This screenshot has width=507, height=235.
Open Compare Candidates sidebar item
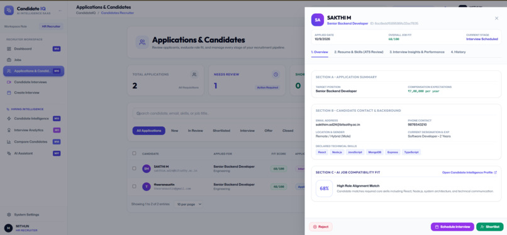click(x=33, y=142)
